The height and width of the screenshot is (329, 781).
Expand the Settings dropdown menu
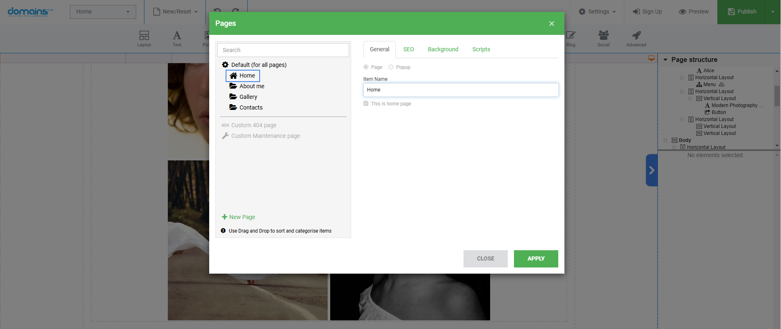(597, 11)
